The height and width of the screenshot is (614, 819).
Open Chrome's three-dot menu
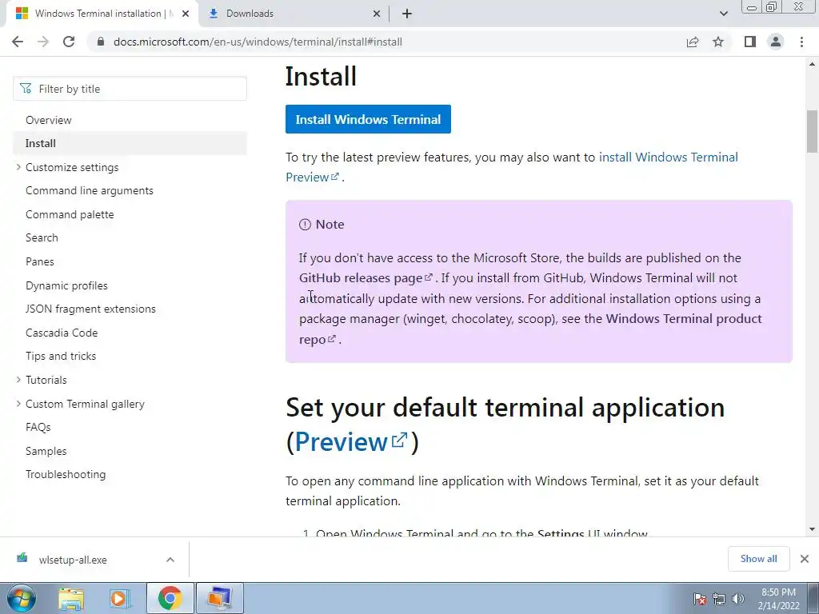801,42
